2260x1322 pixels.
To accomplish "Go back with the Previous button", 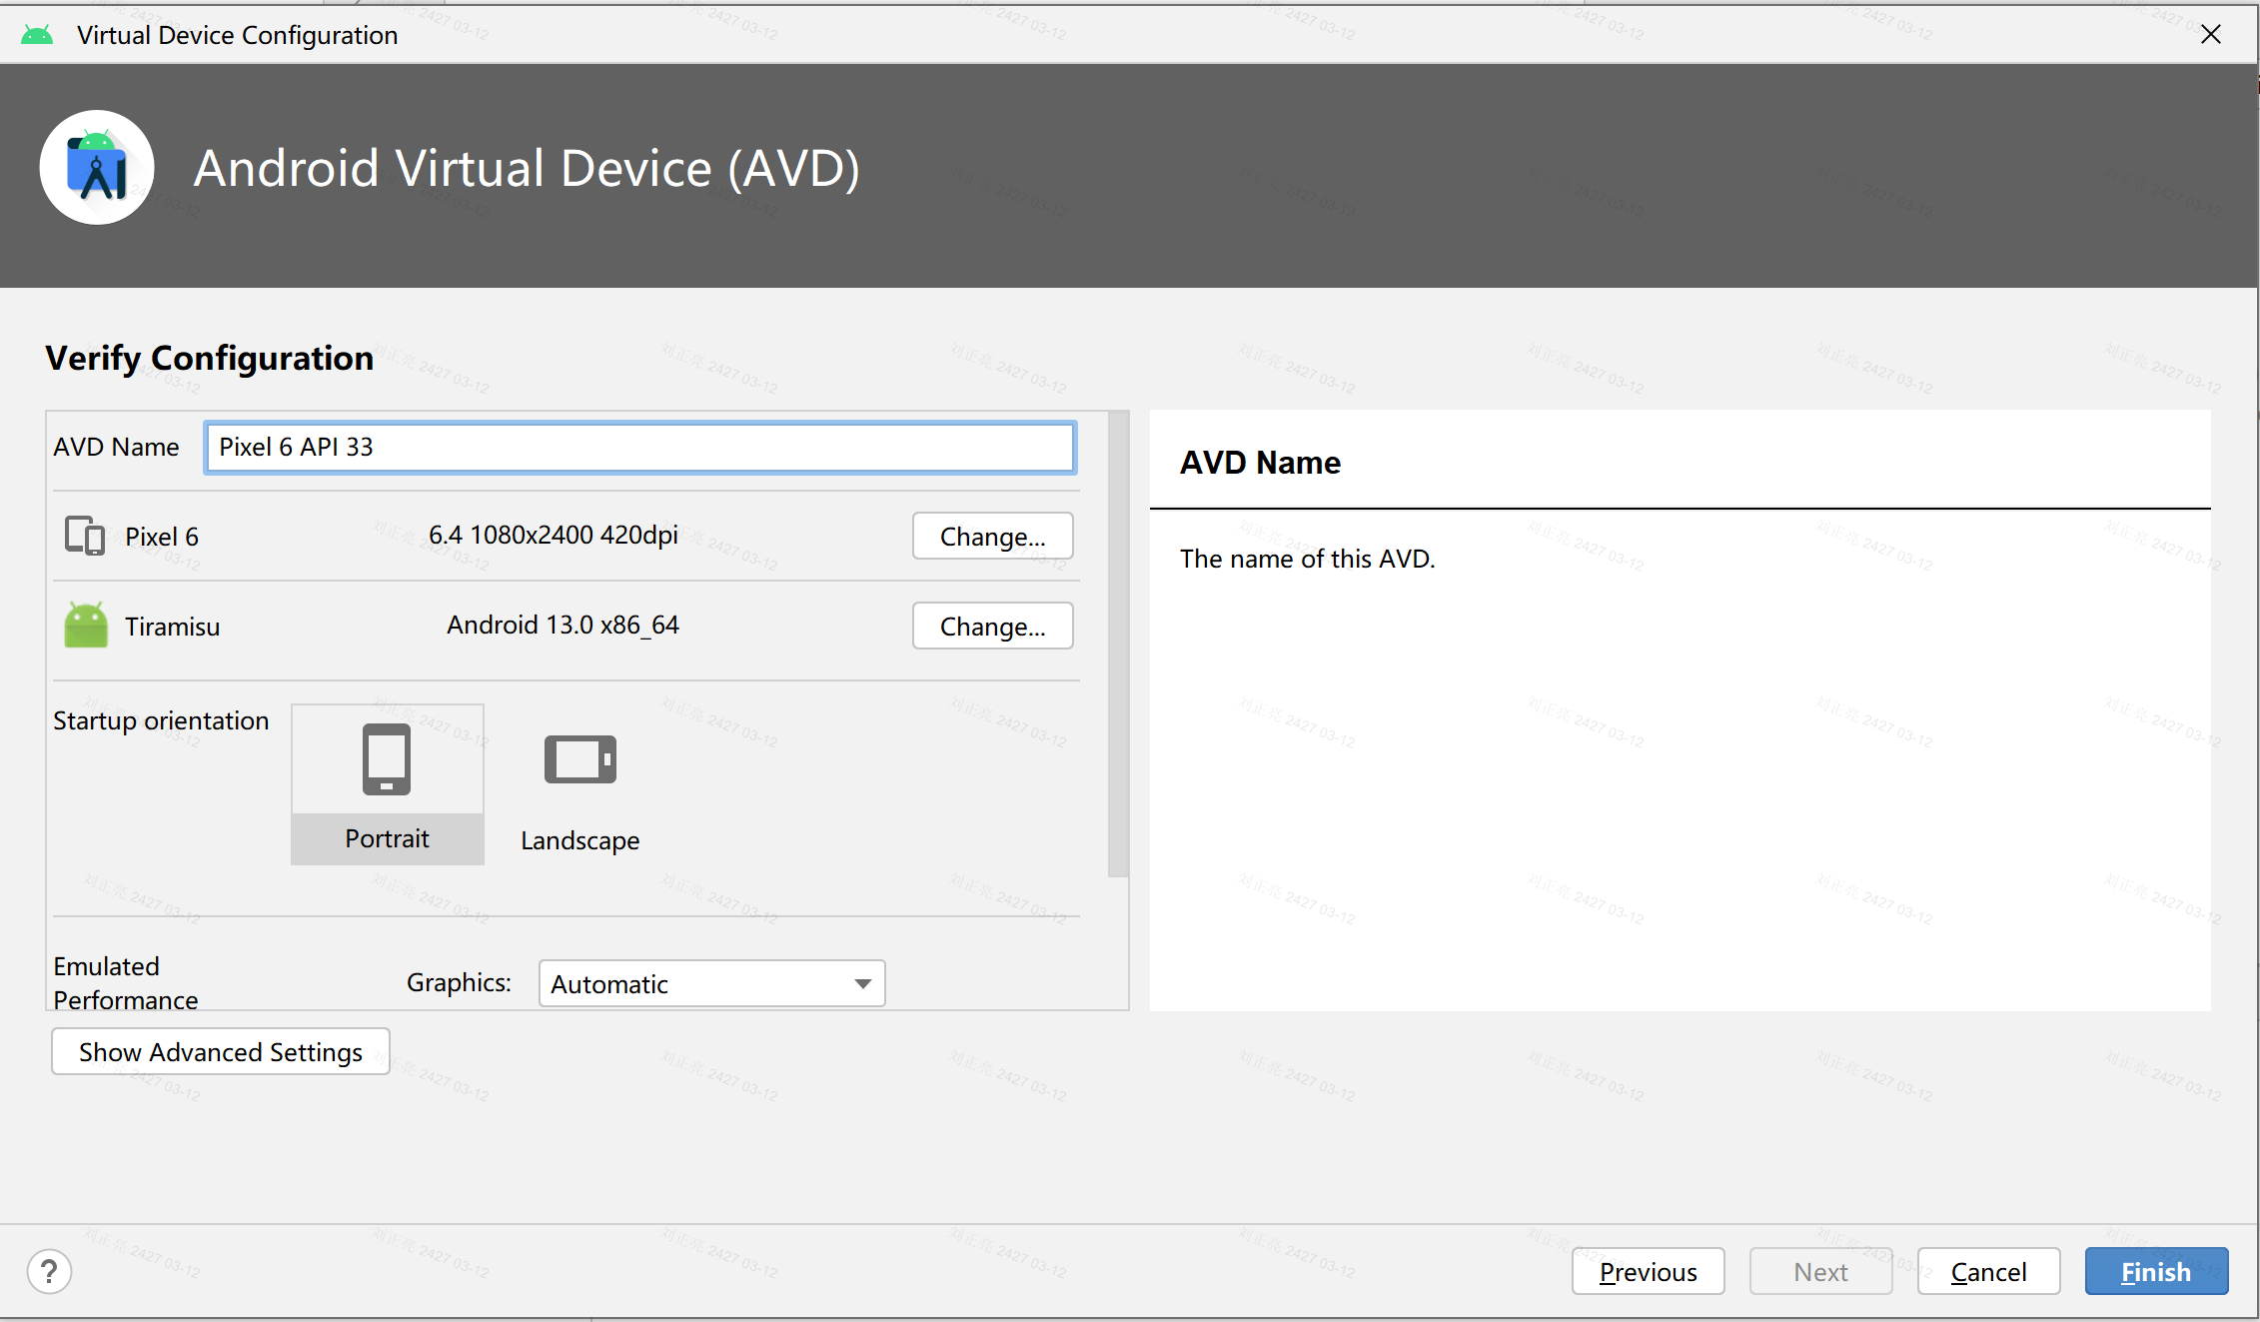I will click(x=1648, y=1271).
